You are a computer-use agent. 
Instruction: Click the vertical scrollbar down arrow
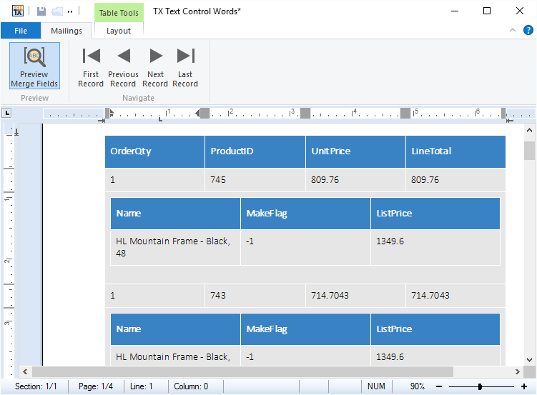529,359
